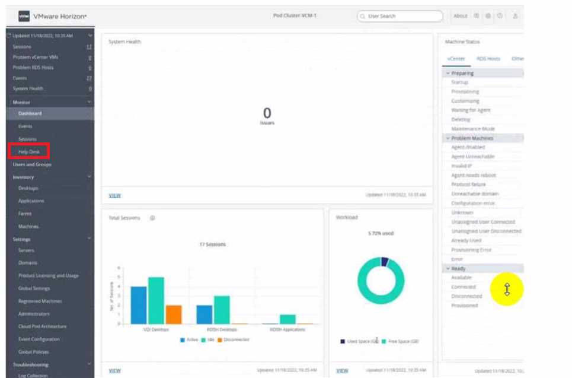Click the refresh icon beside Updated timestamp
572x378 pixels.
tap(9, 36)
